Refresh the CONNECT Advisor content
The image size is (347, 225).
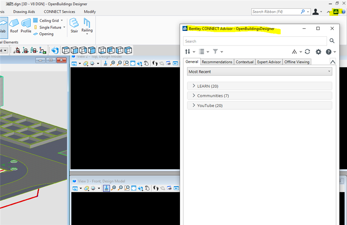307,52
